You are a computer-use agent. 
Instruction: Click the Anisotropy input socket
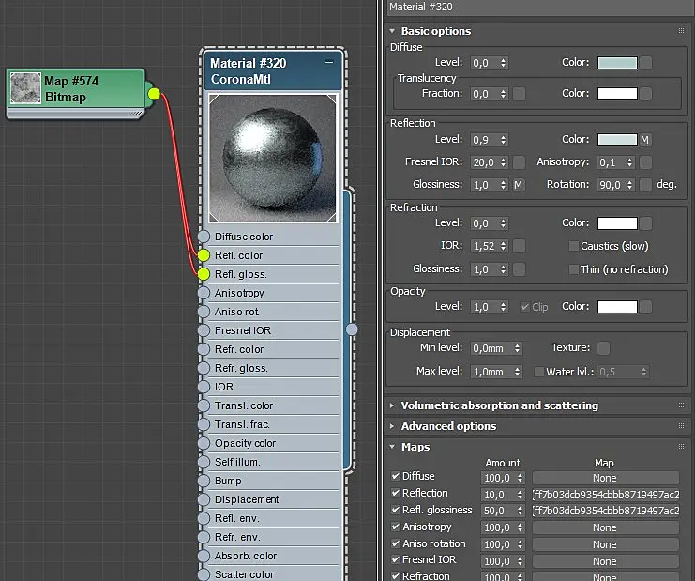click(204, 293)
